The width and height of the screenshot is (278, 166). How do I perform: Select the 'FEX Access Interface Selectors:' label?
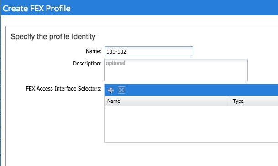[63, 89]
